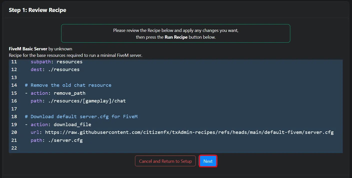Click Cancel and Return to Setup
The height and width of the screenshot is (178, 352).
[165, 161]
